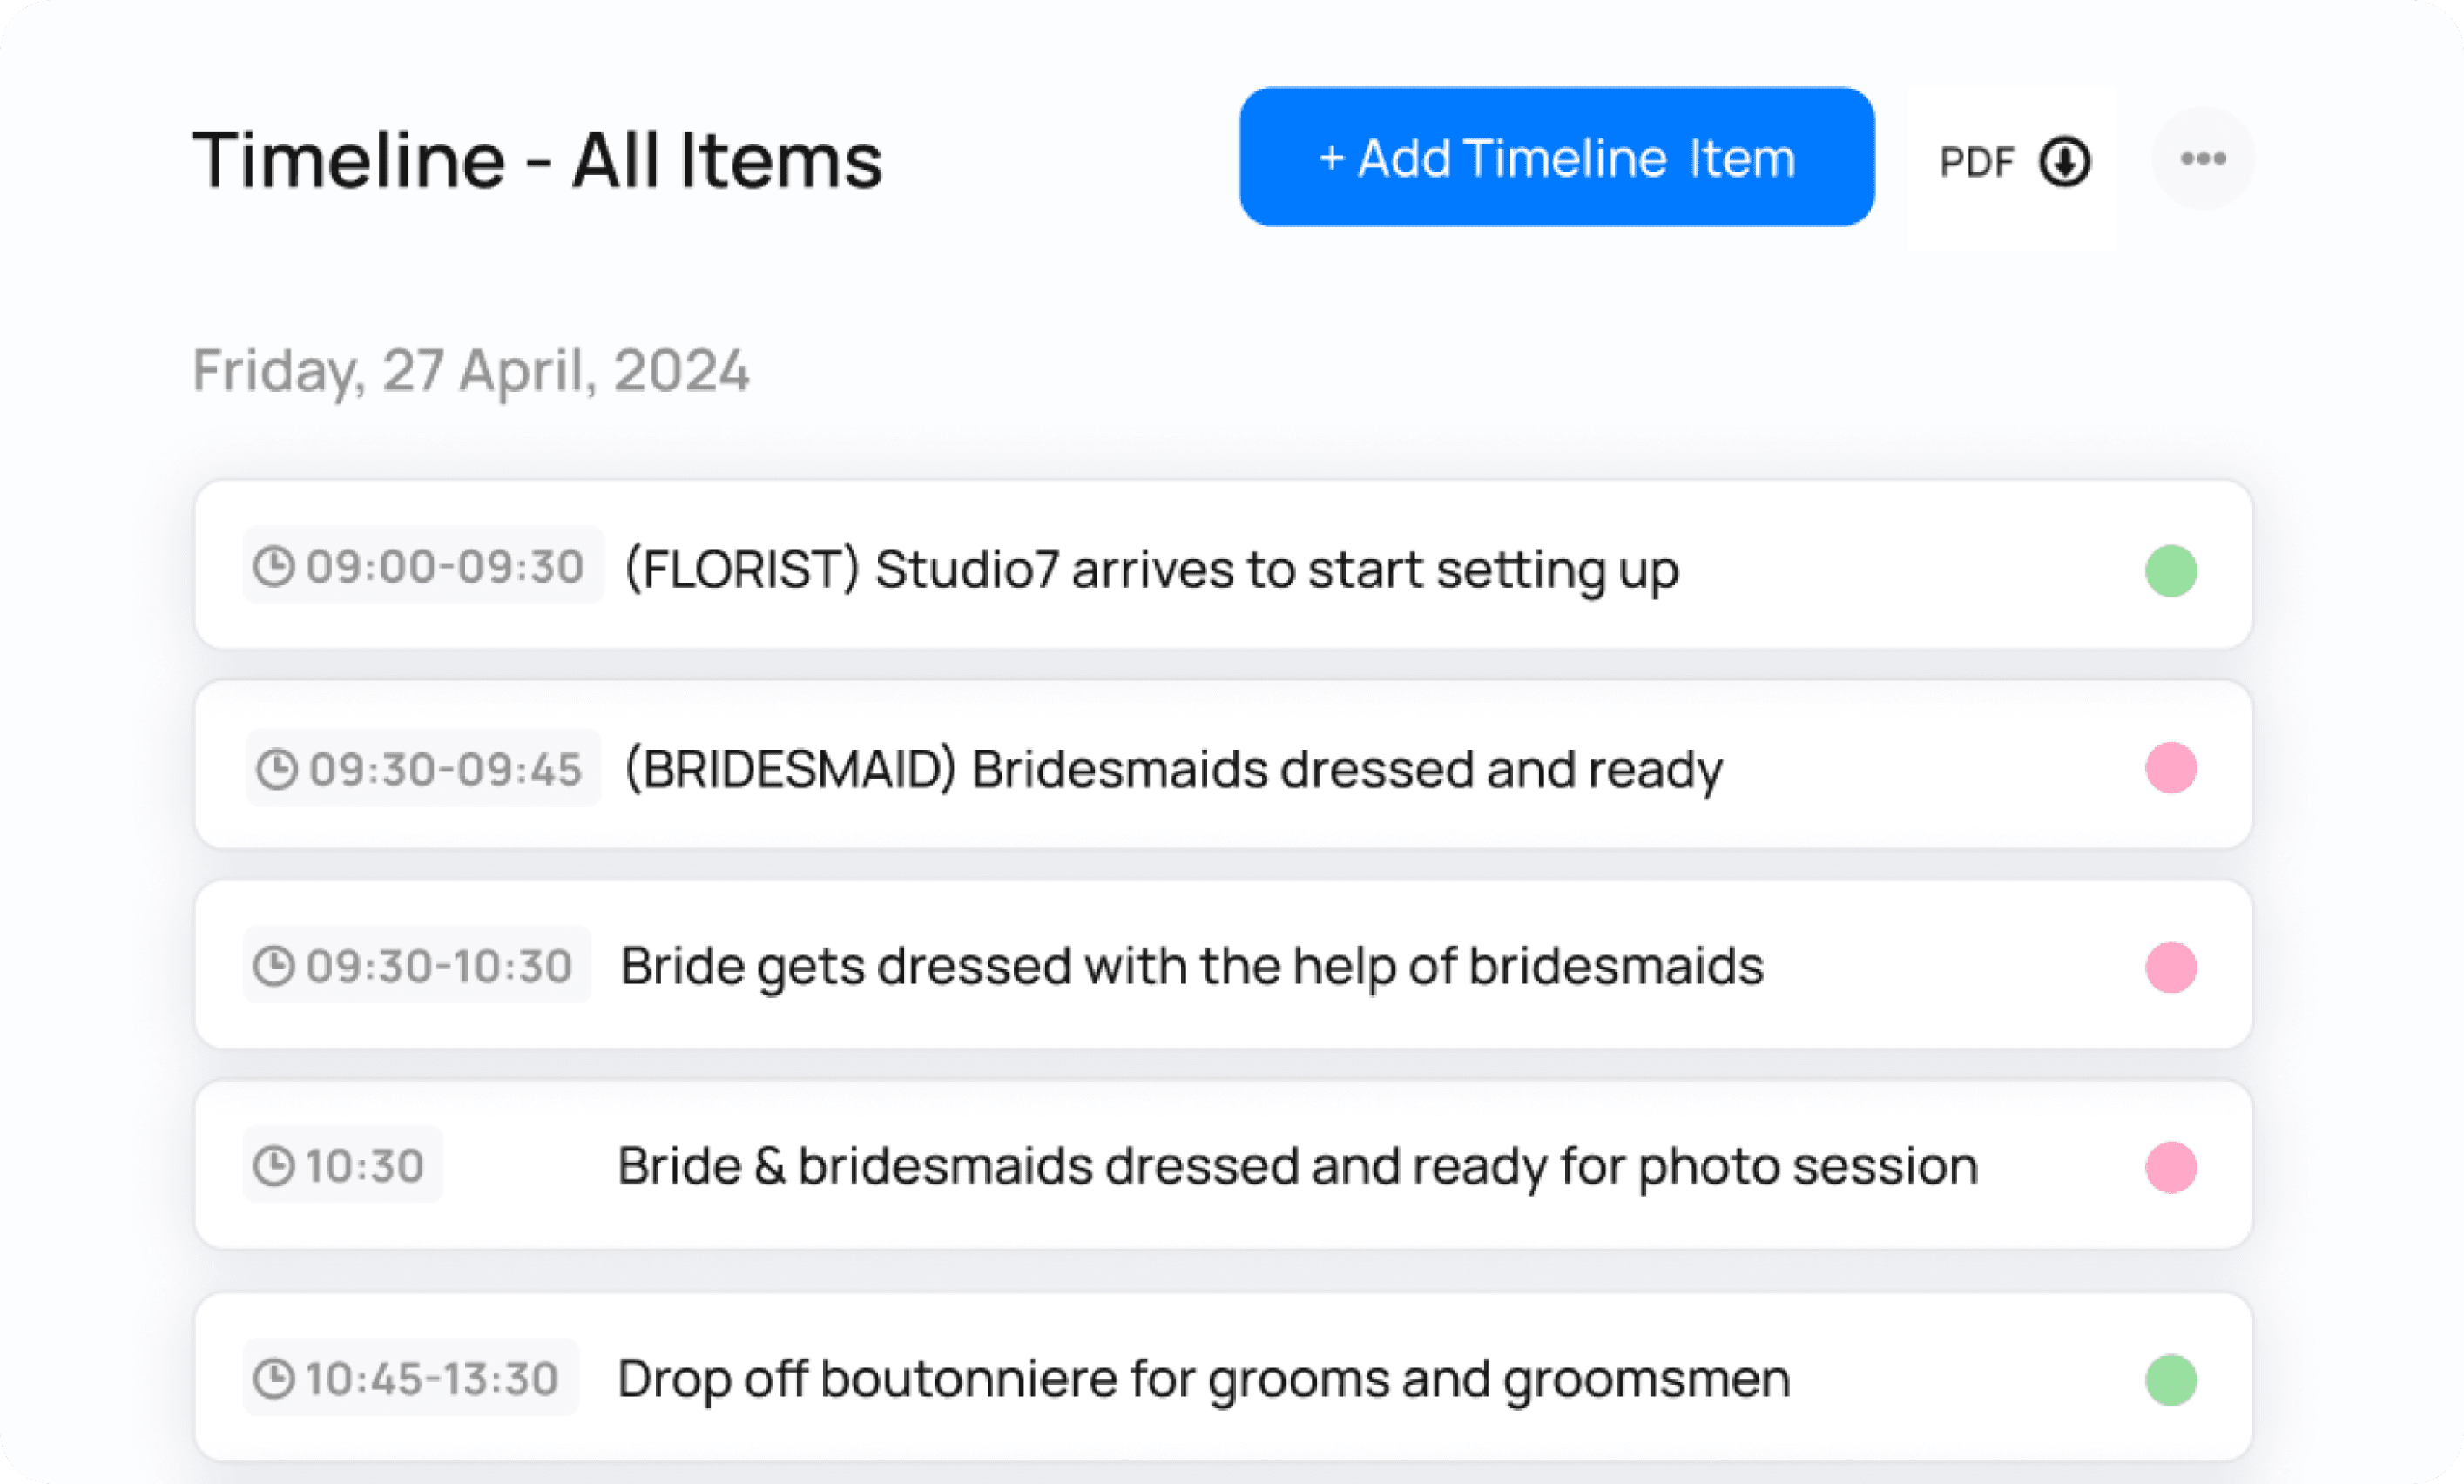Click the 'Friday, 27 April, 2024' date heading
This screenshot has height=1484, width=2464.
(x=471, y=371)
